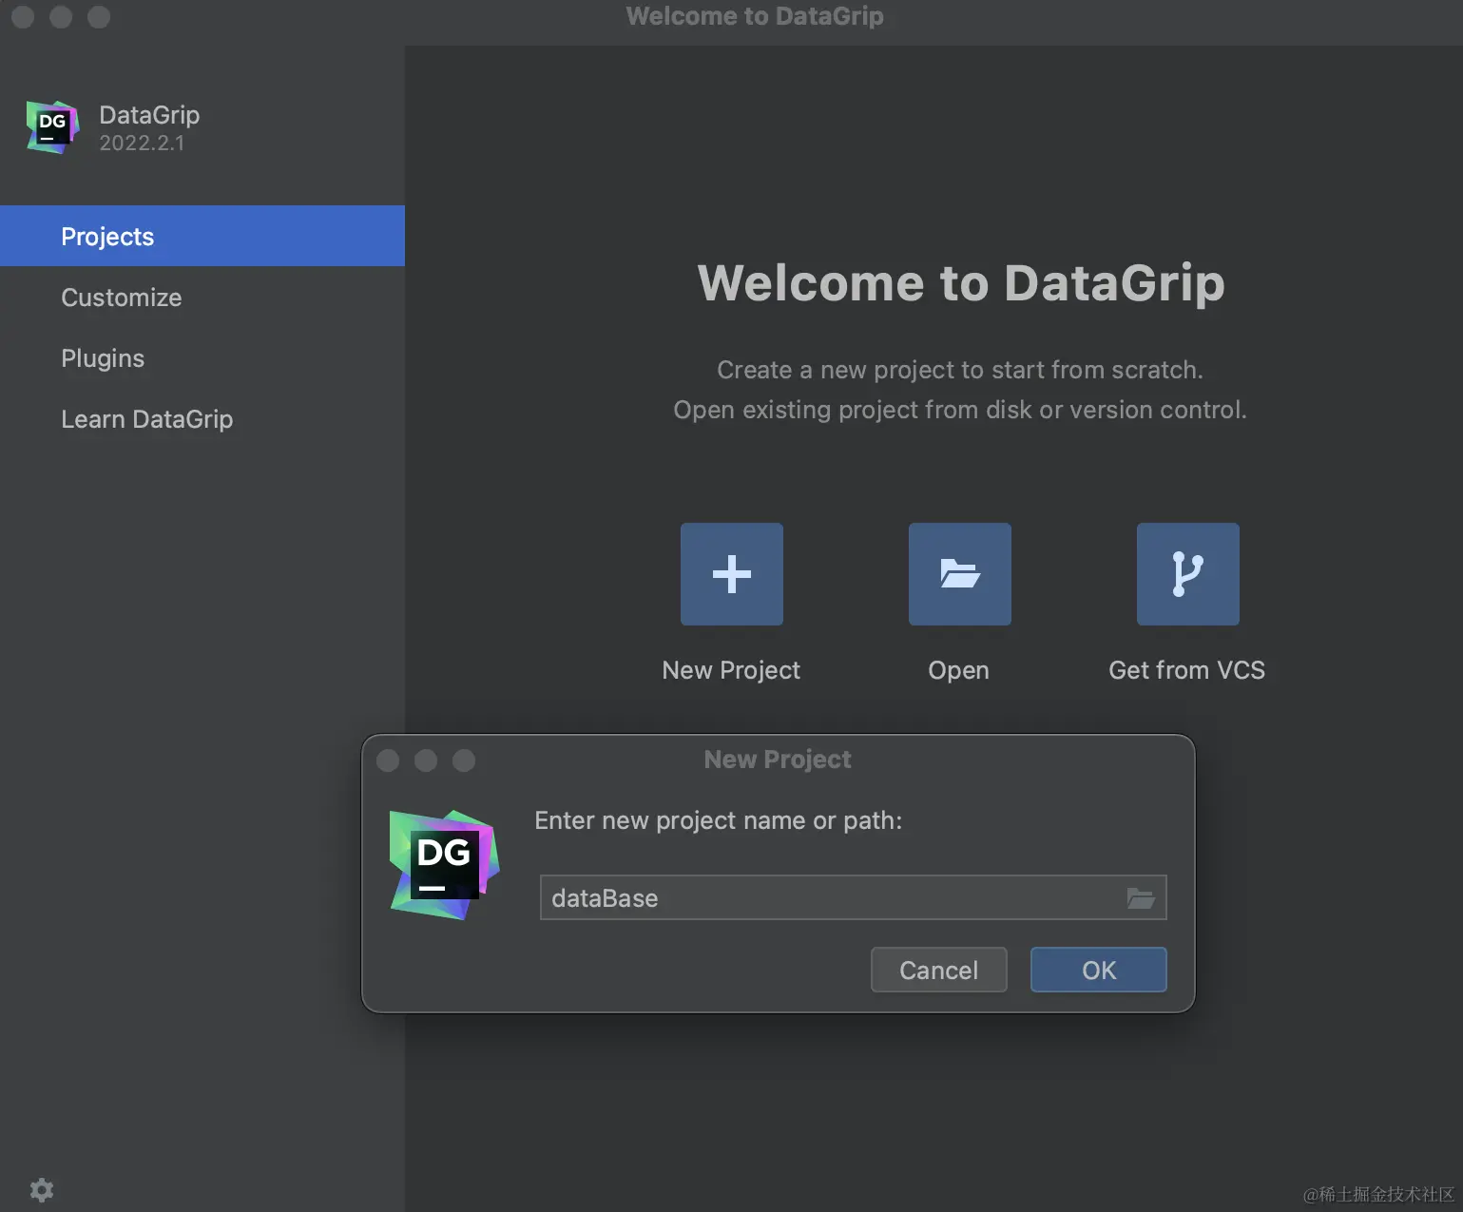The image size is (1463, 1212).
Task: Cancel the New Project dialog
Action: coord(938,970)
